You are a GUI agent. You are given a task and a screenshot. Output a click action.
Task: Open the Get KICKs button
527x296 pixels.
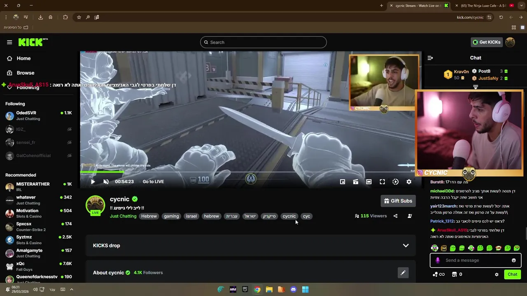(x=487, y=42)
